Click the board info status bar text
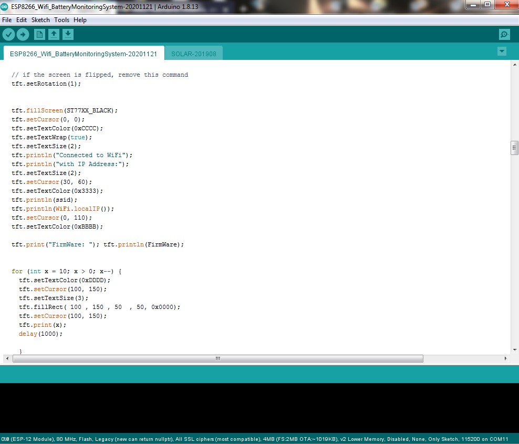Screen dimensions: 519x444 click(255, 439)
